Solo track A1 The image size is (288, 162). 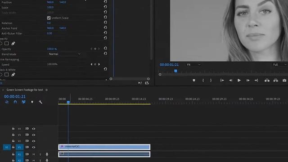[x=40, y=154]
